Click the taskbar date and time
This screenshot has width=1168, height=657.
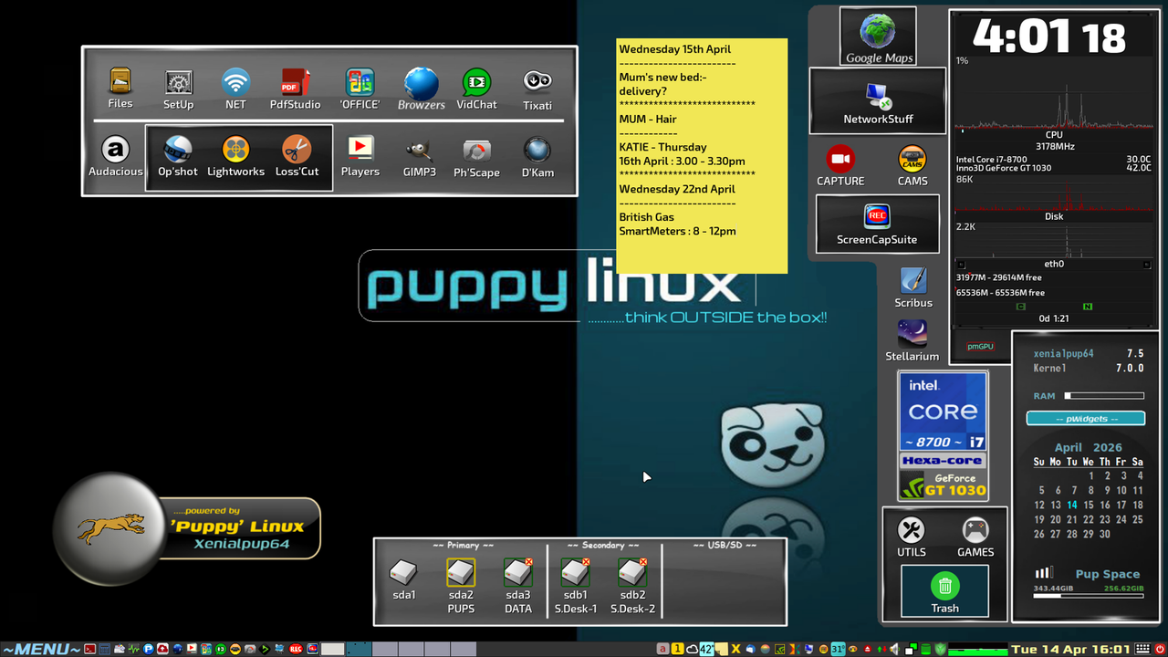[x=1070, y=649]
